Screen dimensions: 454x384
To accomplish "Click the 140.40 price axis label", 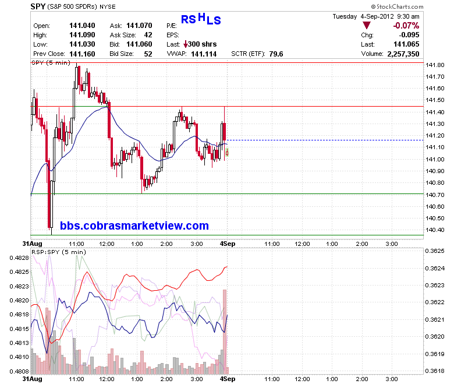I will pyautogui.click(x=435, y=230).
